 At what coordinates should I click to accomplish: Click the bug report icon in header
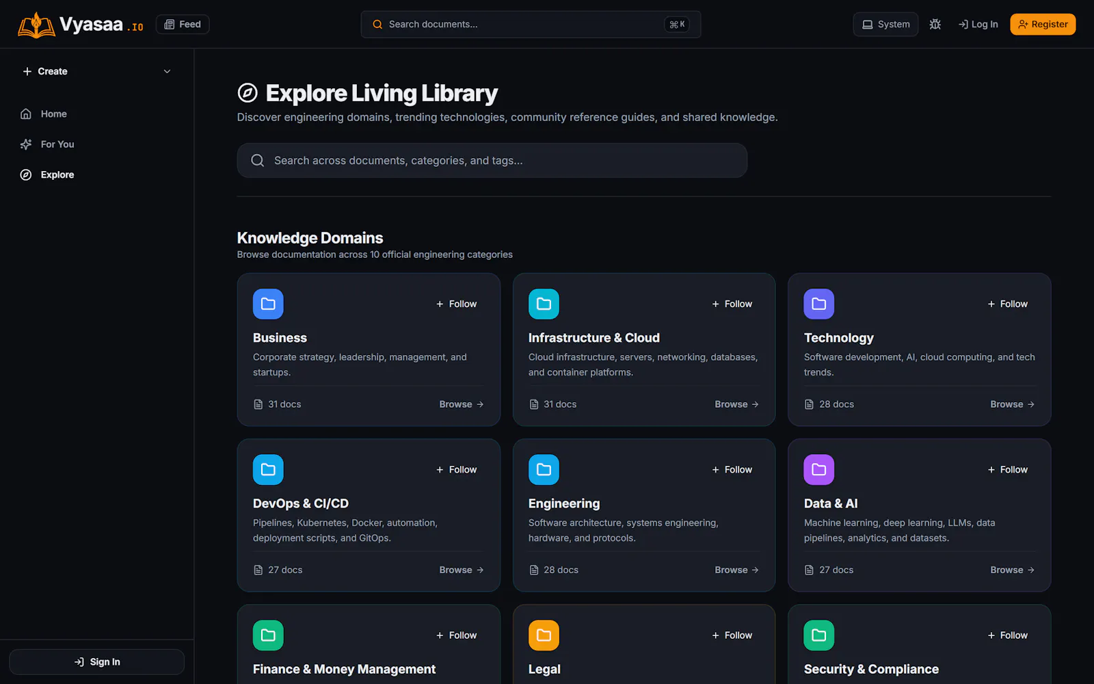935,25
